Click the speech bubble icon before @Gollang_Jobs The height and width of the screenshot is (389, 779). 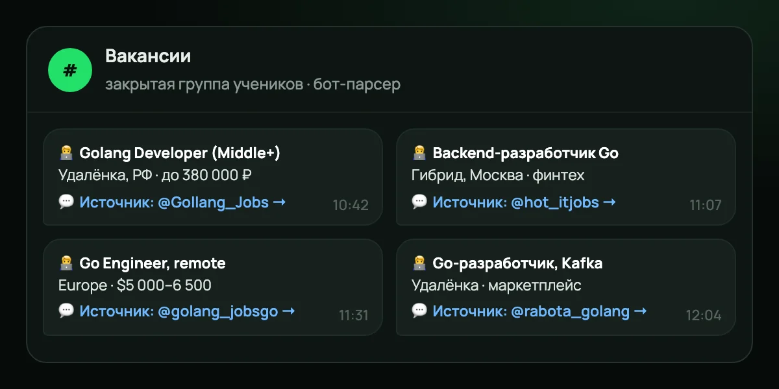pos(66,202)
